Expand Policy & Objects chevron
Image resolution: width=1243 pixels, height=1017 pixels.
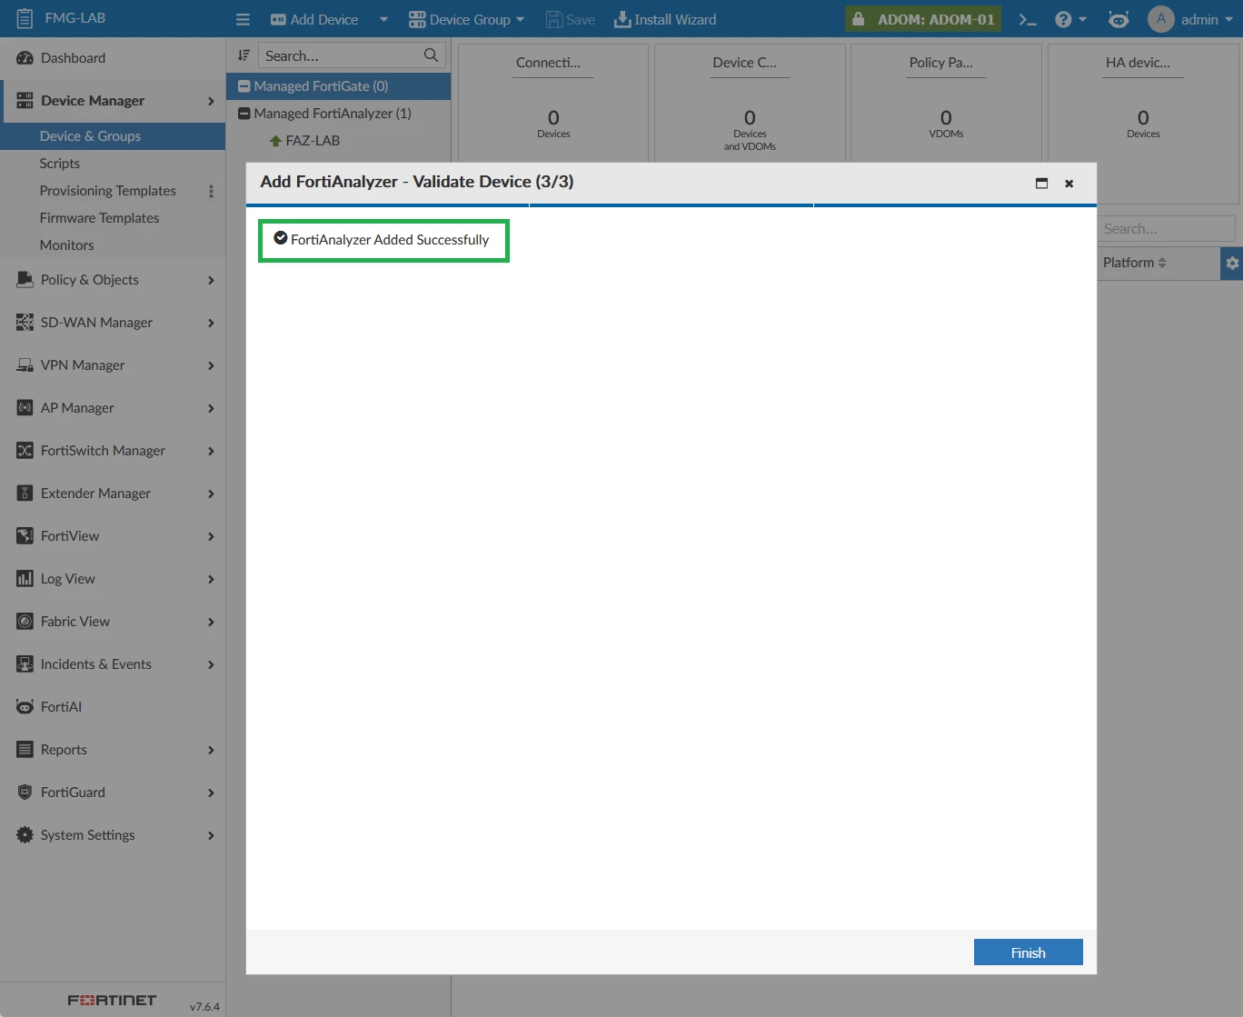(211, 280)
